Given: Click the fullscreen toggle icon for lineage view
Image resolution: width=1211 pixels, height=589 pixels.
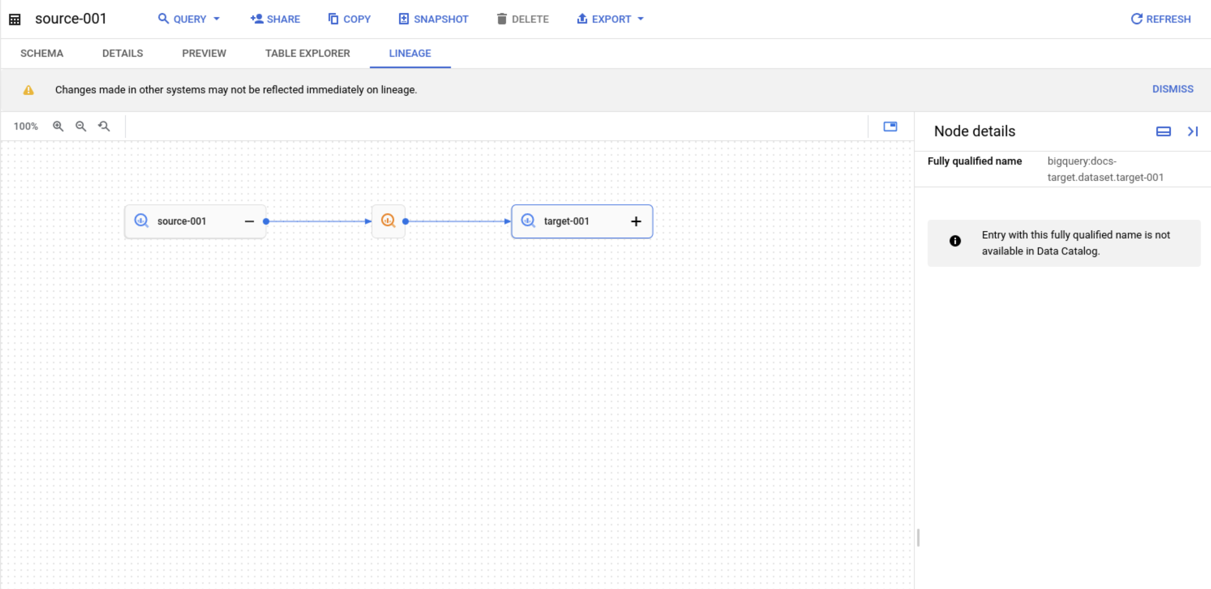Looking at the screenshot, I should 890,127.
